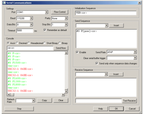
Task: Clear the console output
Action: [61, 100]
